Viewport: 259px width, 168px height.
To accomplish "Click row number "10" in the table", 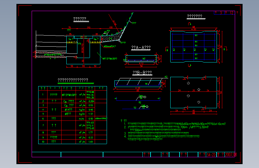I will [x=43, y=142].
